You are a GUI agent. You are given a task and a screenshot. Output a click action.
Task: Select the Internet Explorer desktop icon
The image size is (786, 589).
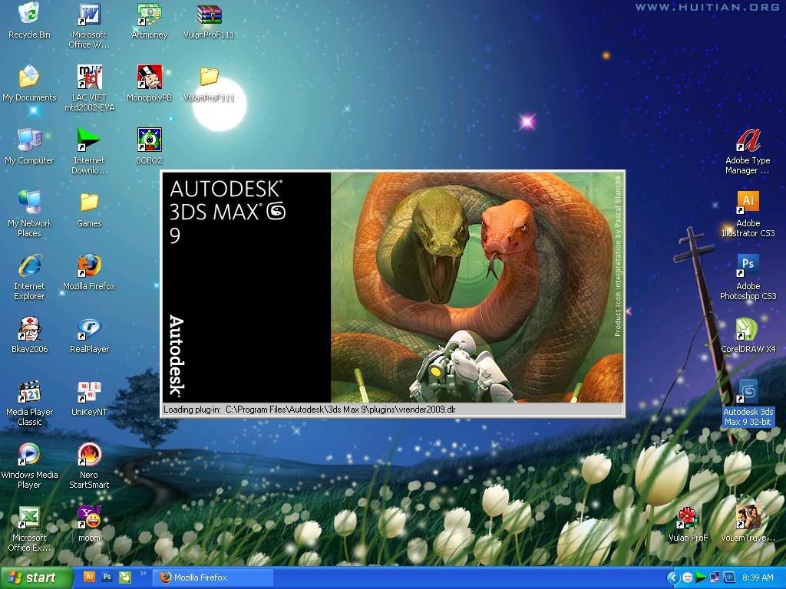tap(30, 277)
